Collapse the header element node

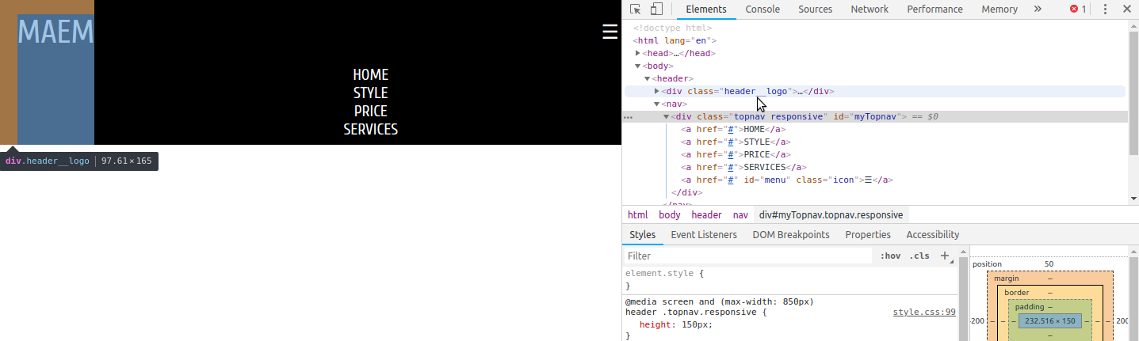[648, 79]
